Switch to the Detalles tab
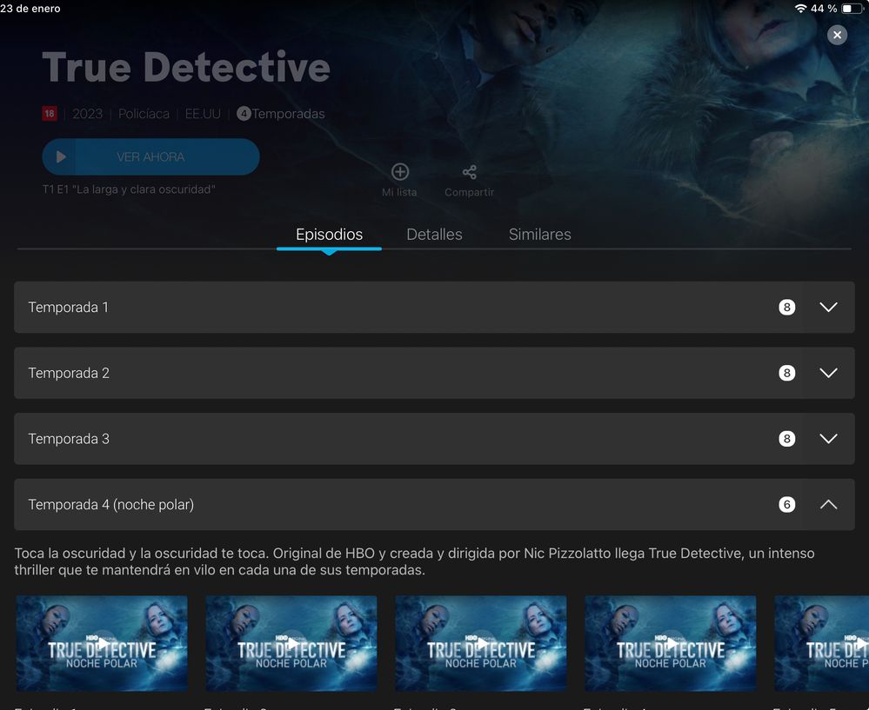869x710 pixels. pos(434,235)
